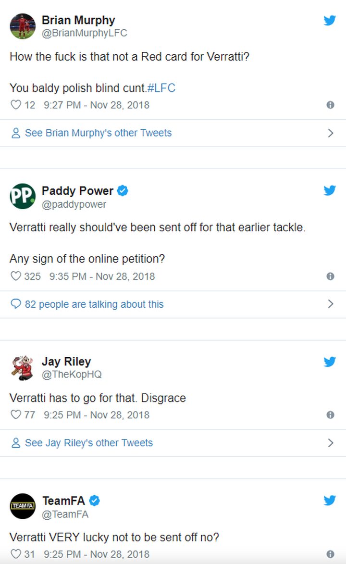Open info icon on Jay Riley's tweet

(x=330, y=415)
